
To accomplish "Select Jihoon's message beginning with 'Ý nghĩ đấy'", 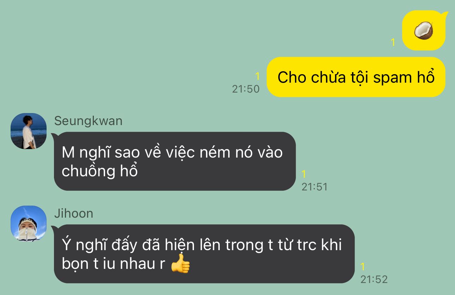I will coord(204,254).
